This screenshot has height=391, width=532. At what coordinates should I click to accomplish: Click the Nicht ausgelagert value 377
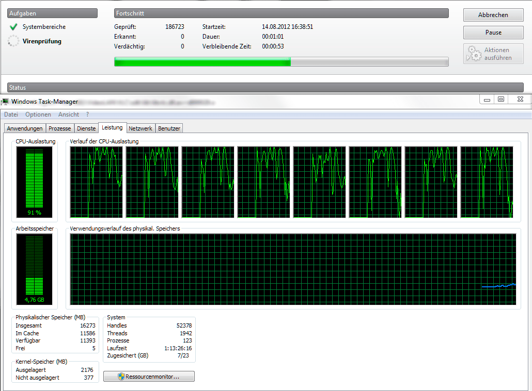pyautogui.click(x=88, y=378)
